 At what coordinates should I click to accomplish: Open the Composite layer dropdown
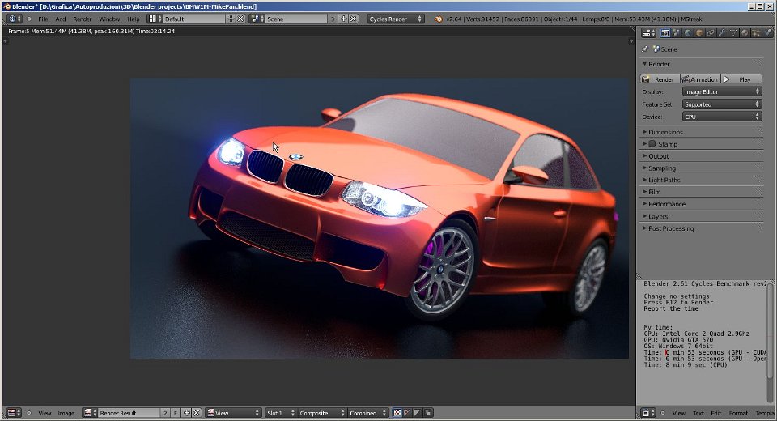click(x=321, y=413)
